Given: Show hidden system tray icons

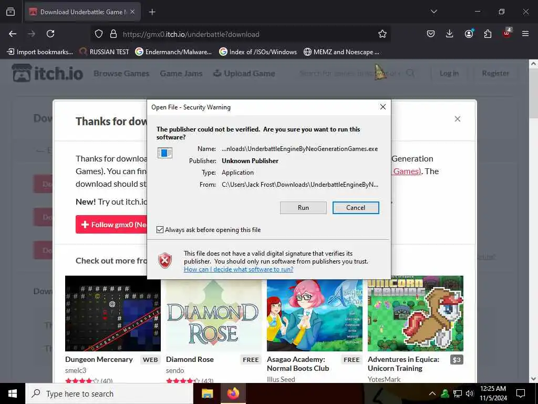Looking at the screenshot, I should [432, 393].
